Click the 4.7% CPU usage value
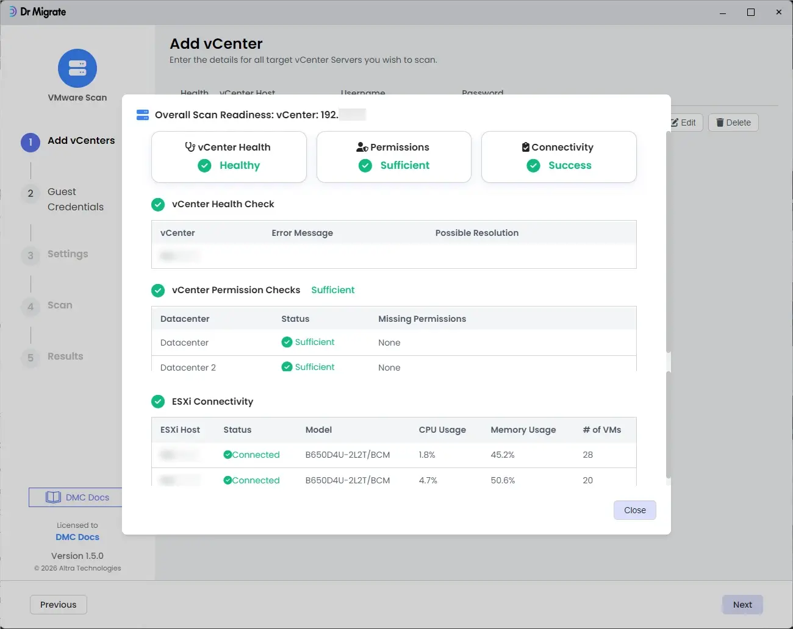This screenshot has width=793, height=629. point(428,480)
